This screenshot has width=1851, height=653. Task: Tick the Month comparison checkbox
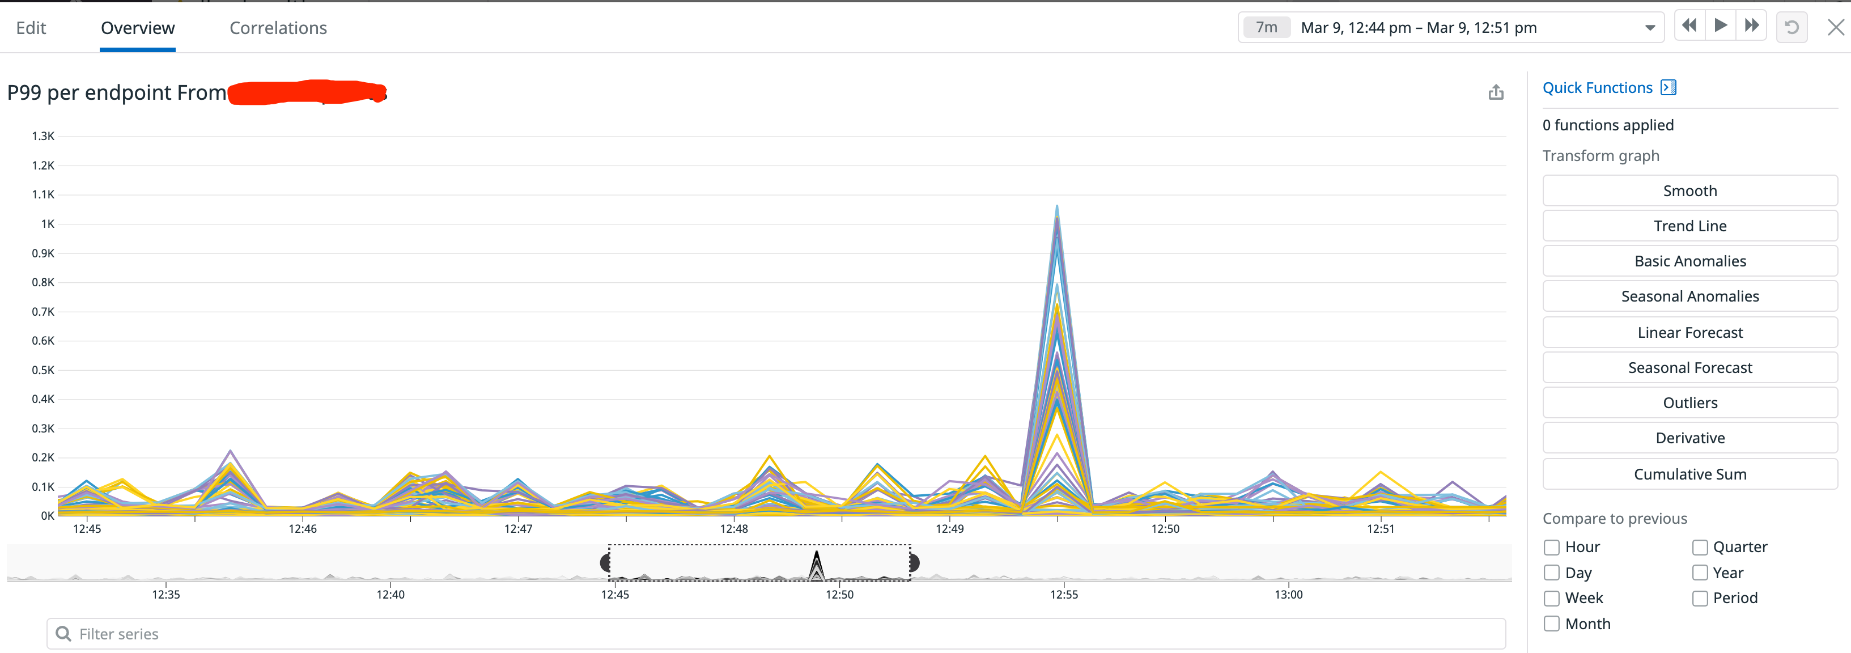coord(1551,624)
